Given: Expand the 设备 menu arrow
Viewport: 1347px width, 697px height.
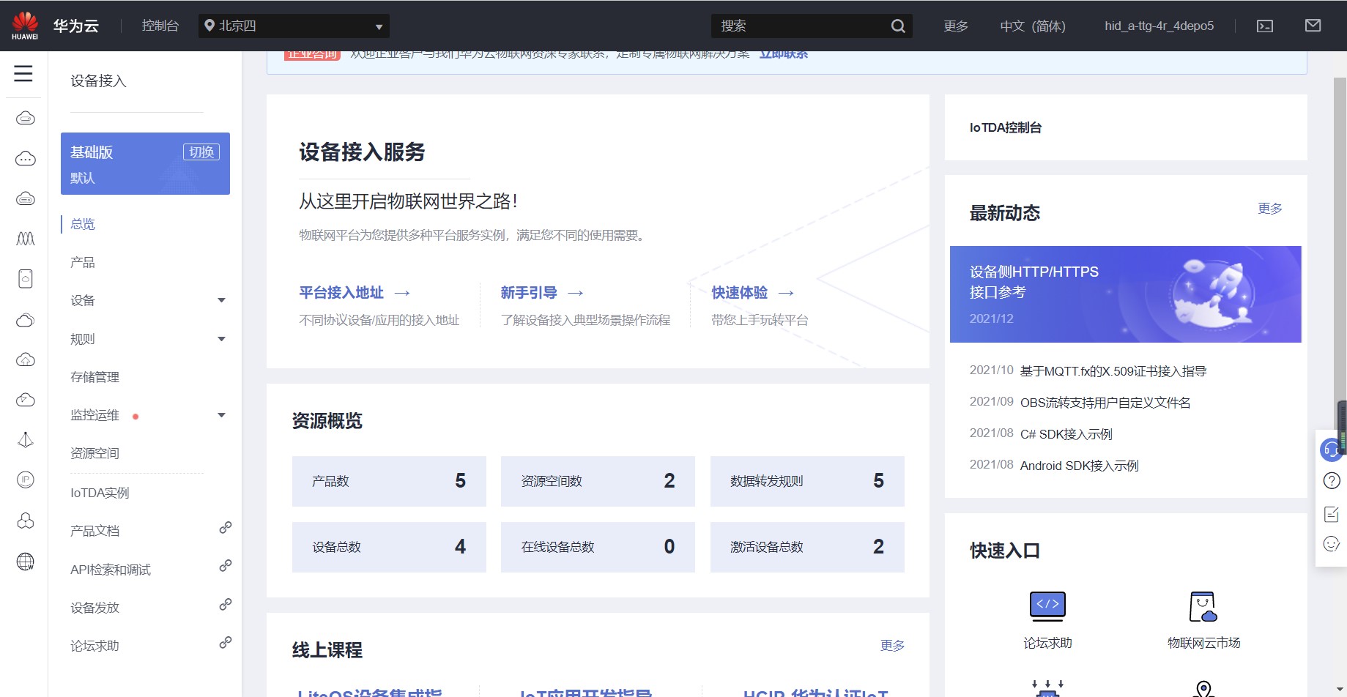Looking at the screenshot, I should click(x=221, y=300).
